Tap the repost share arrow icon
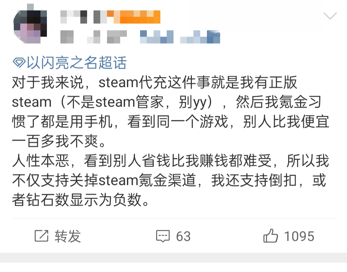This screenshot has height=272, width=347. click(x=41, y=236)
